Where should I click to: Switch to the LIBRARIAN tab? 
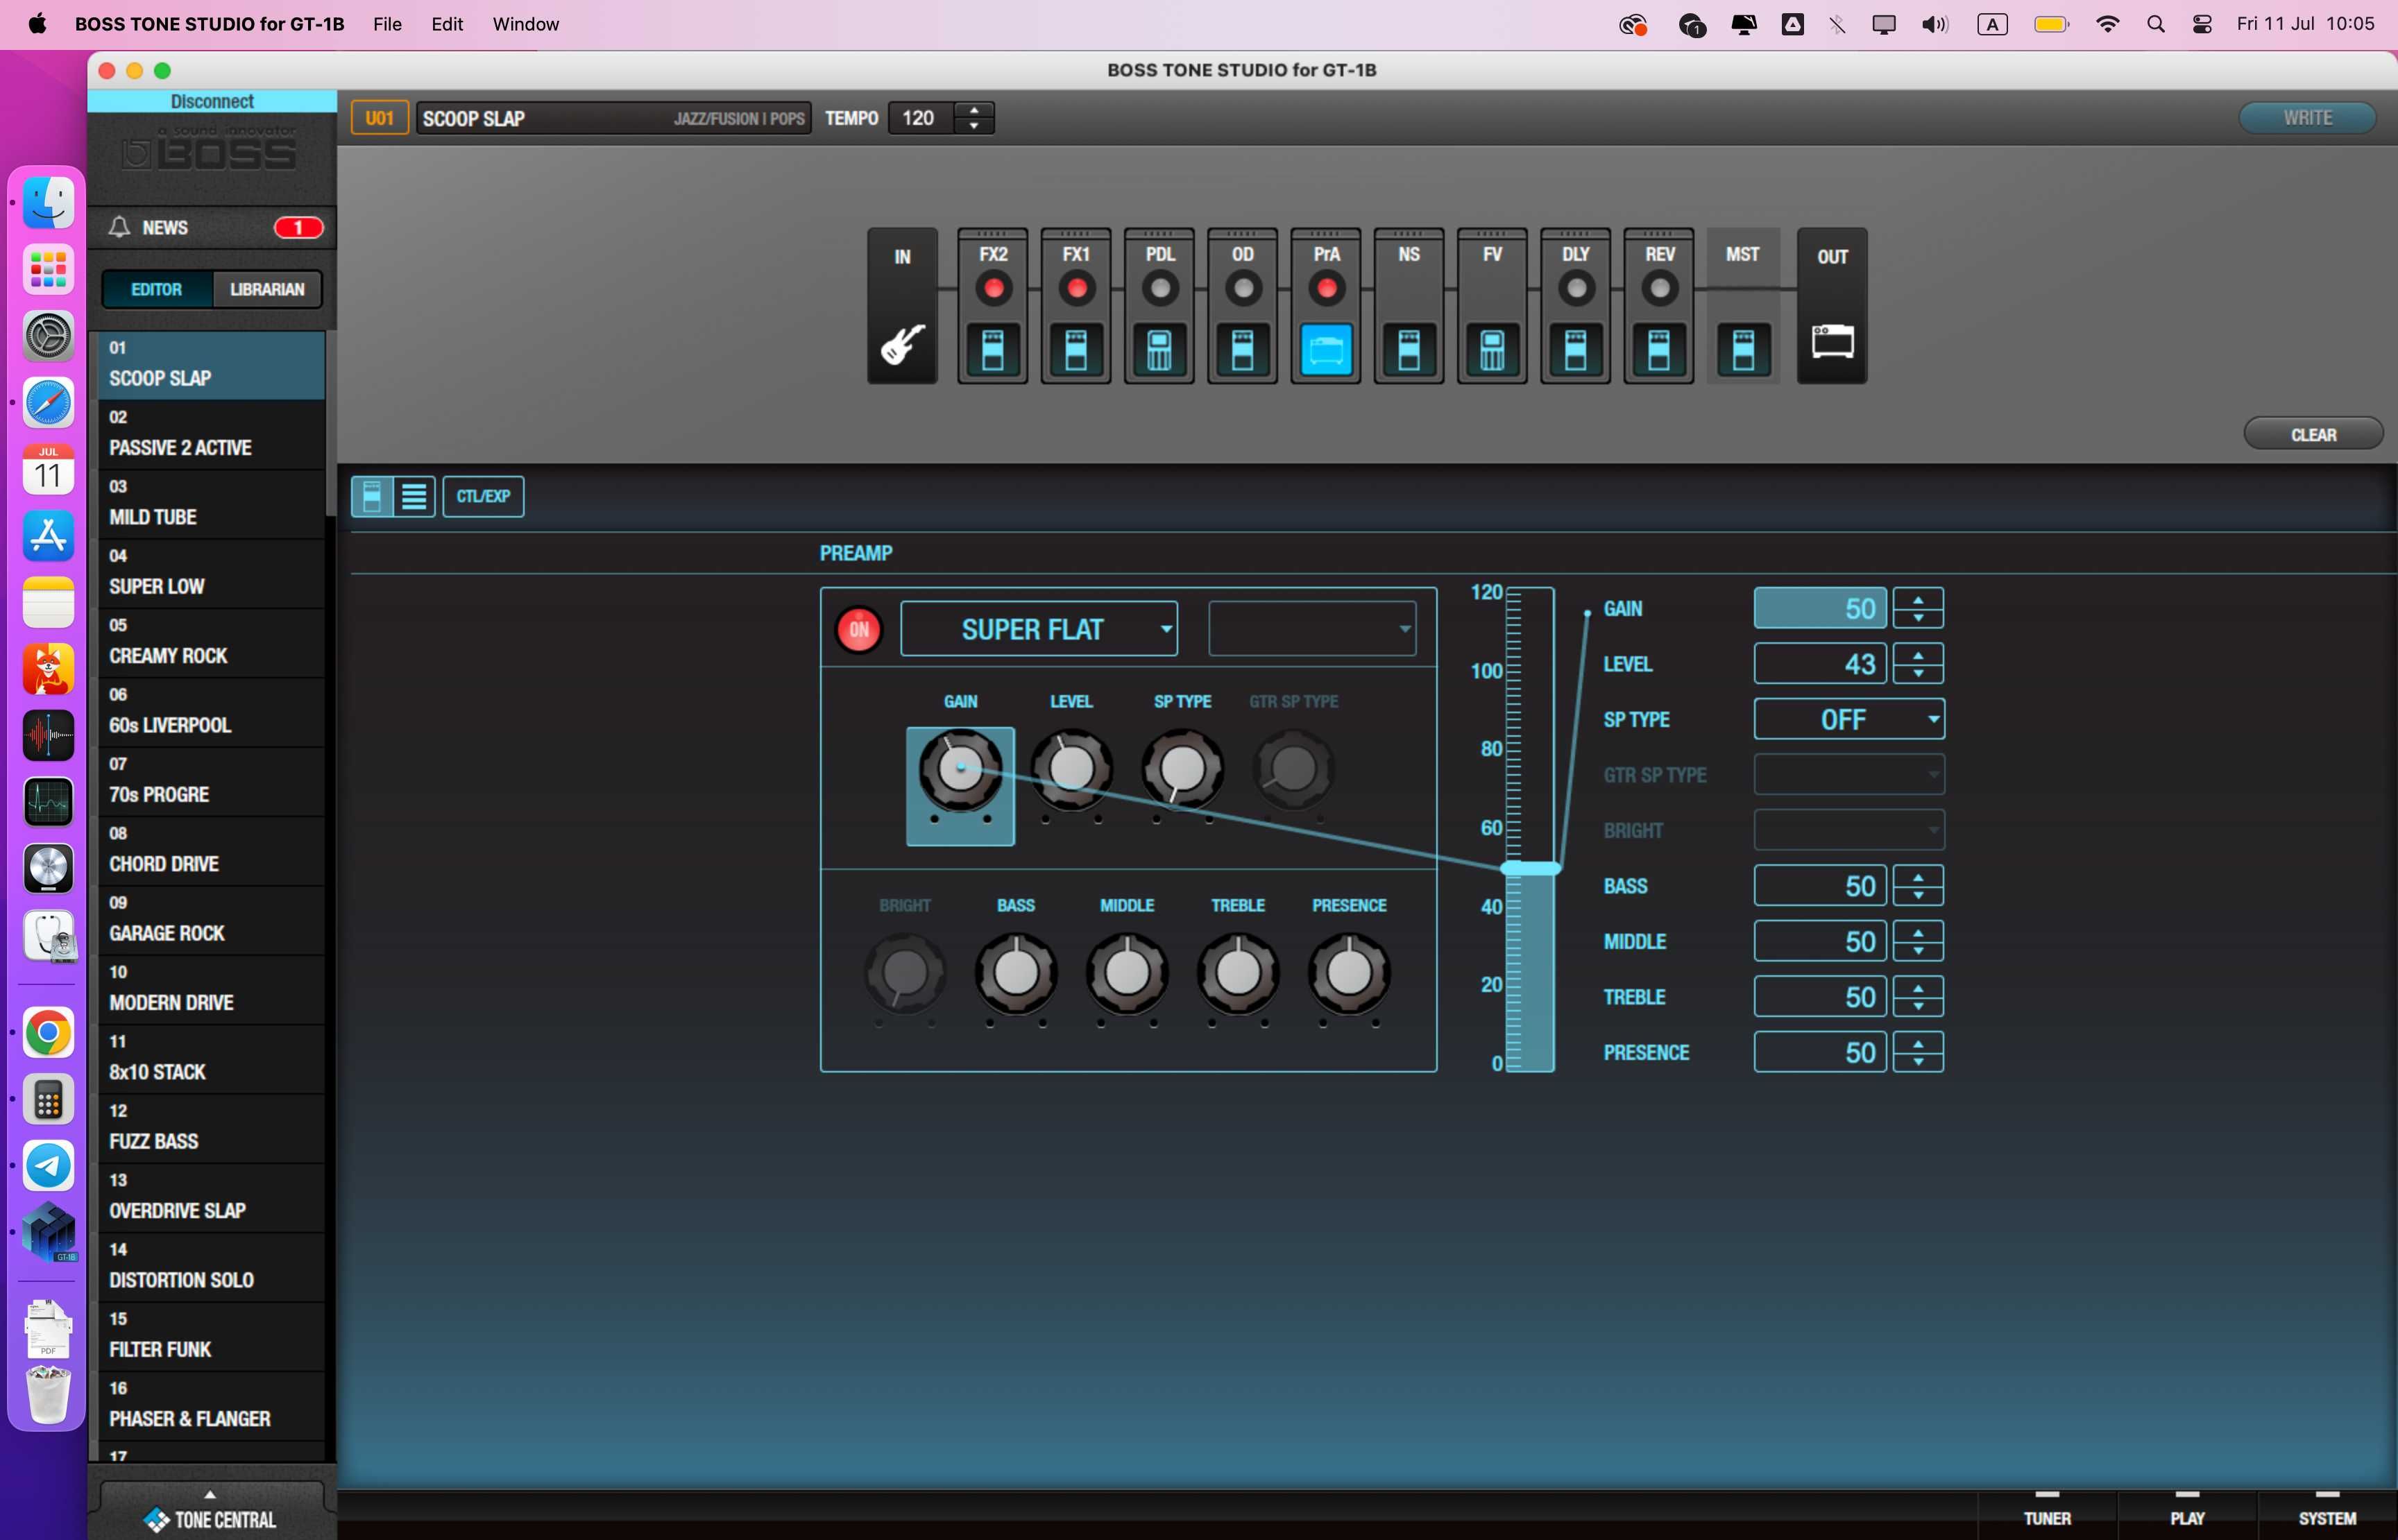267,289
